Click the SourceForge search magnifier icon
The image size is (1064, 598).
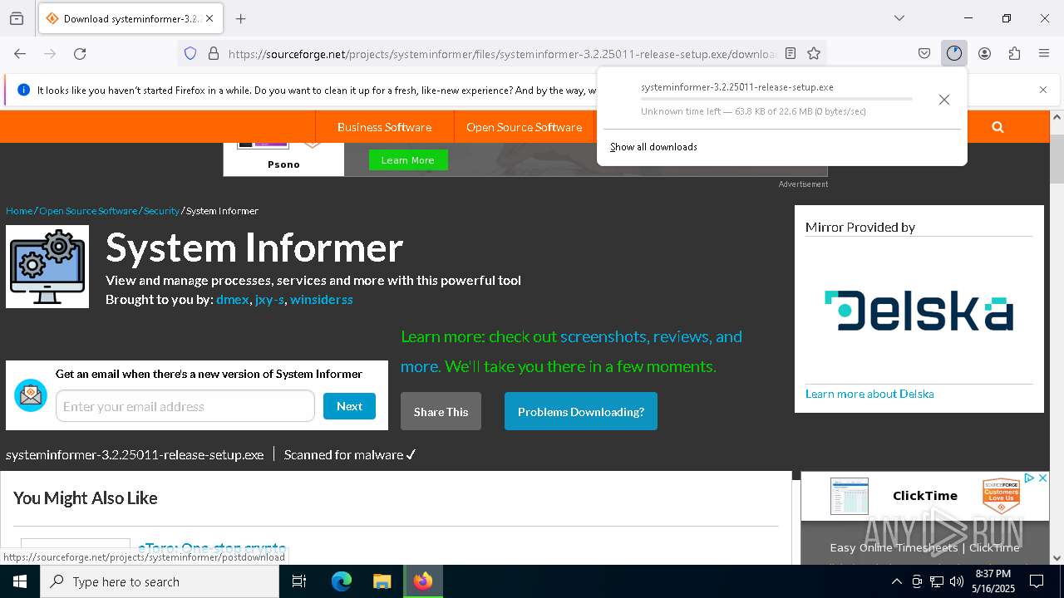pyautogui.click(x=997, y=127)
